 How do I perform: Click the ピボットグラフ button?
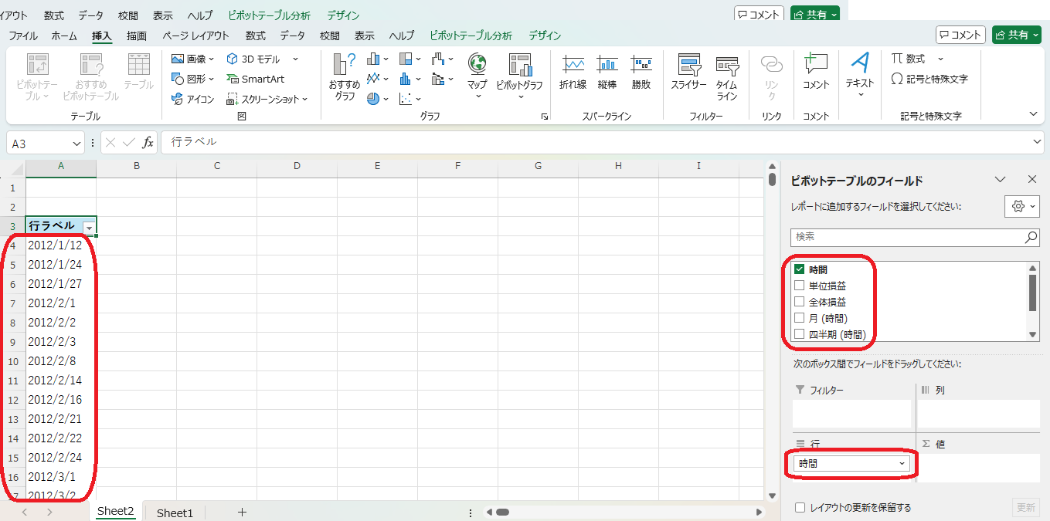[x=520, y=77]
